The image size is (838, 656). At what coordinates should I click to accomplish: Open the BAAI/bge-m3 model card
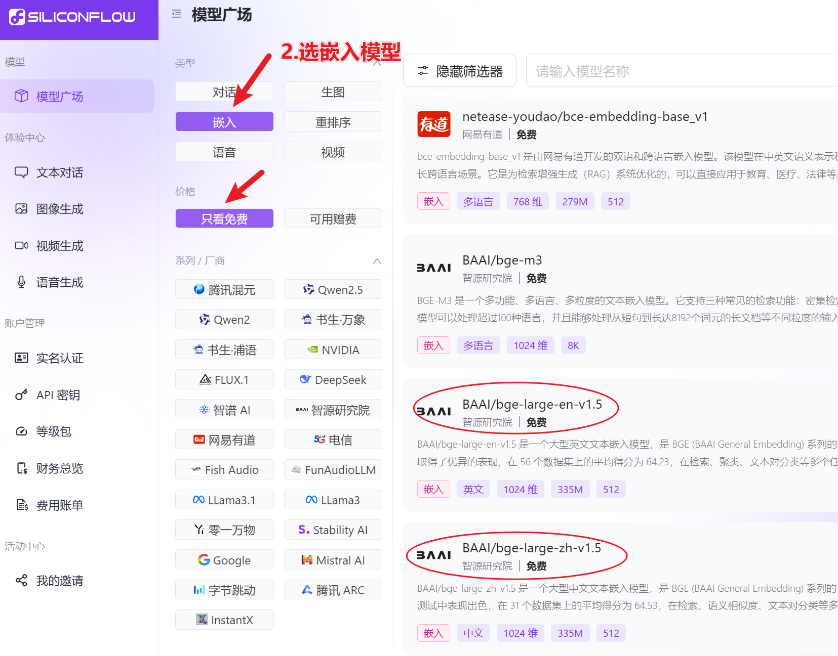[x=621, y=301]
